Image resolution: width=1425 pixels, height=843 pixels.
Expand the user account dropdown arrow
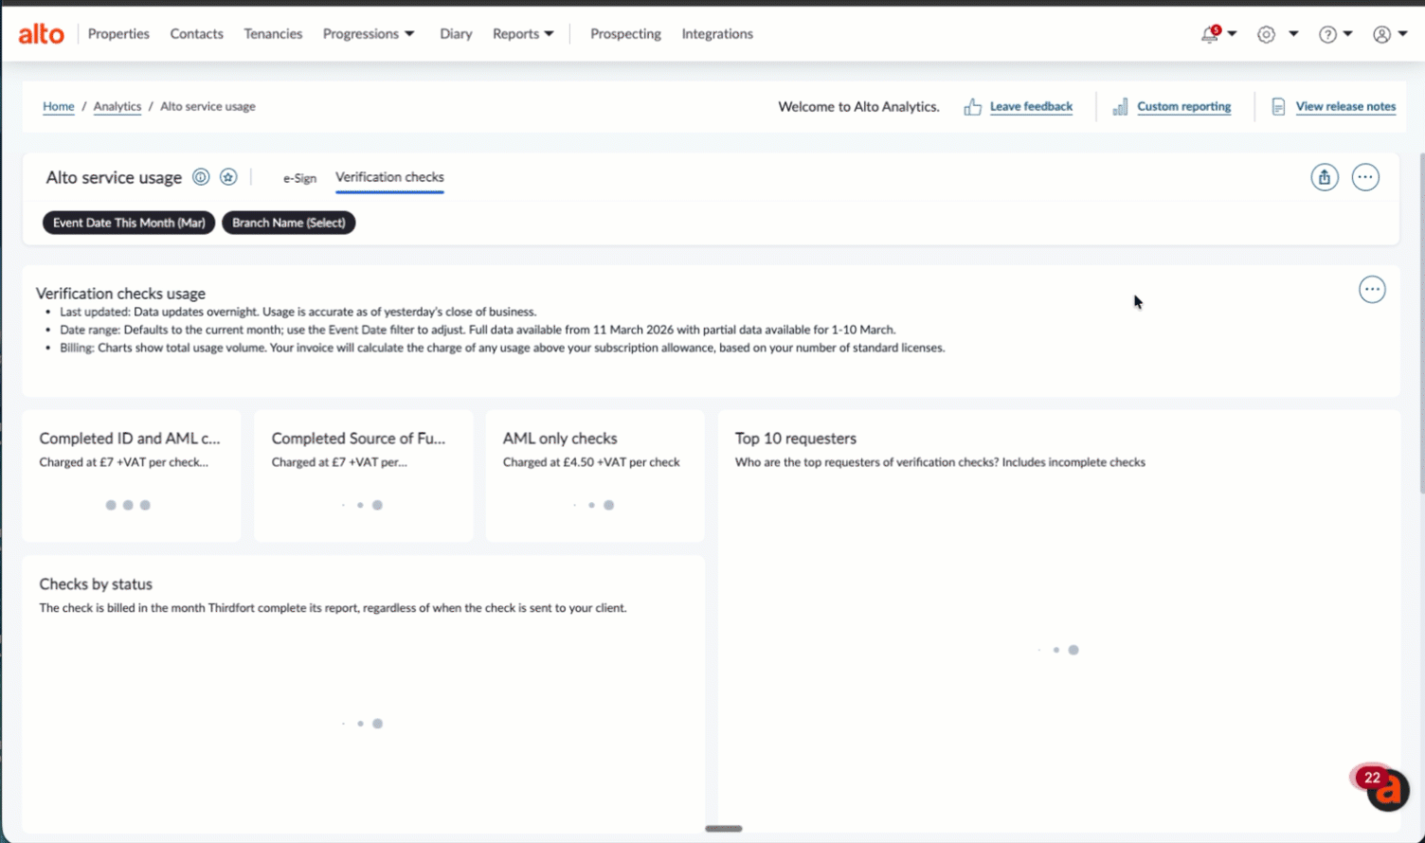click(x=1402, y=34)
